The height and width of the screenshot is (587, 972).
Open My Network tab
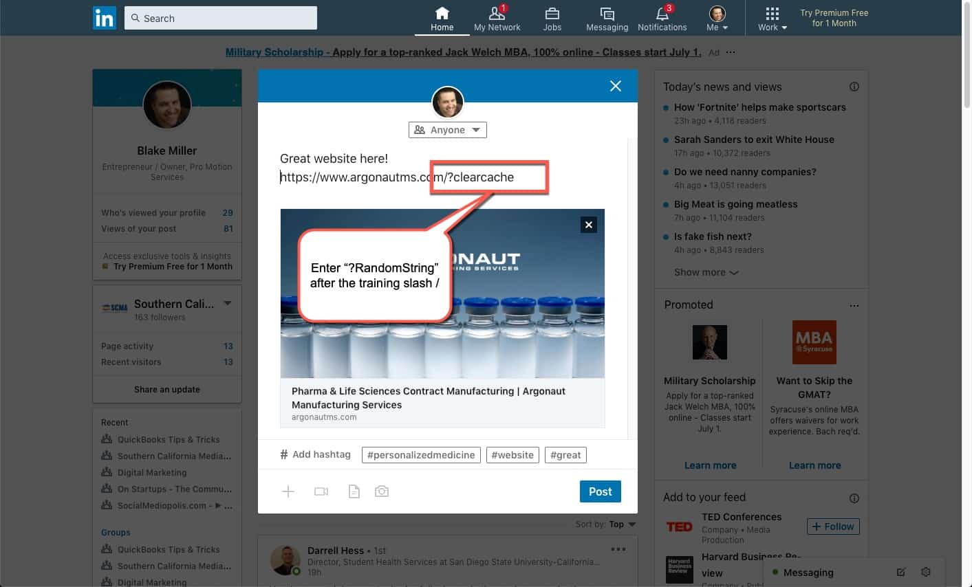[x=497, y=19]
